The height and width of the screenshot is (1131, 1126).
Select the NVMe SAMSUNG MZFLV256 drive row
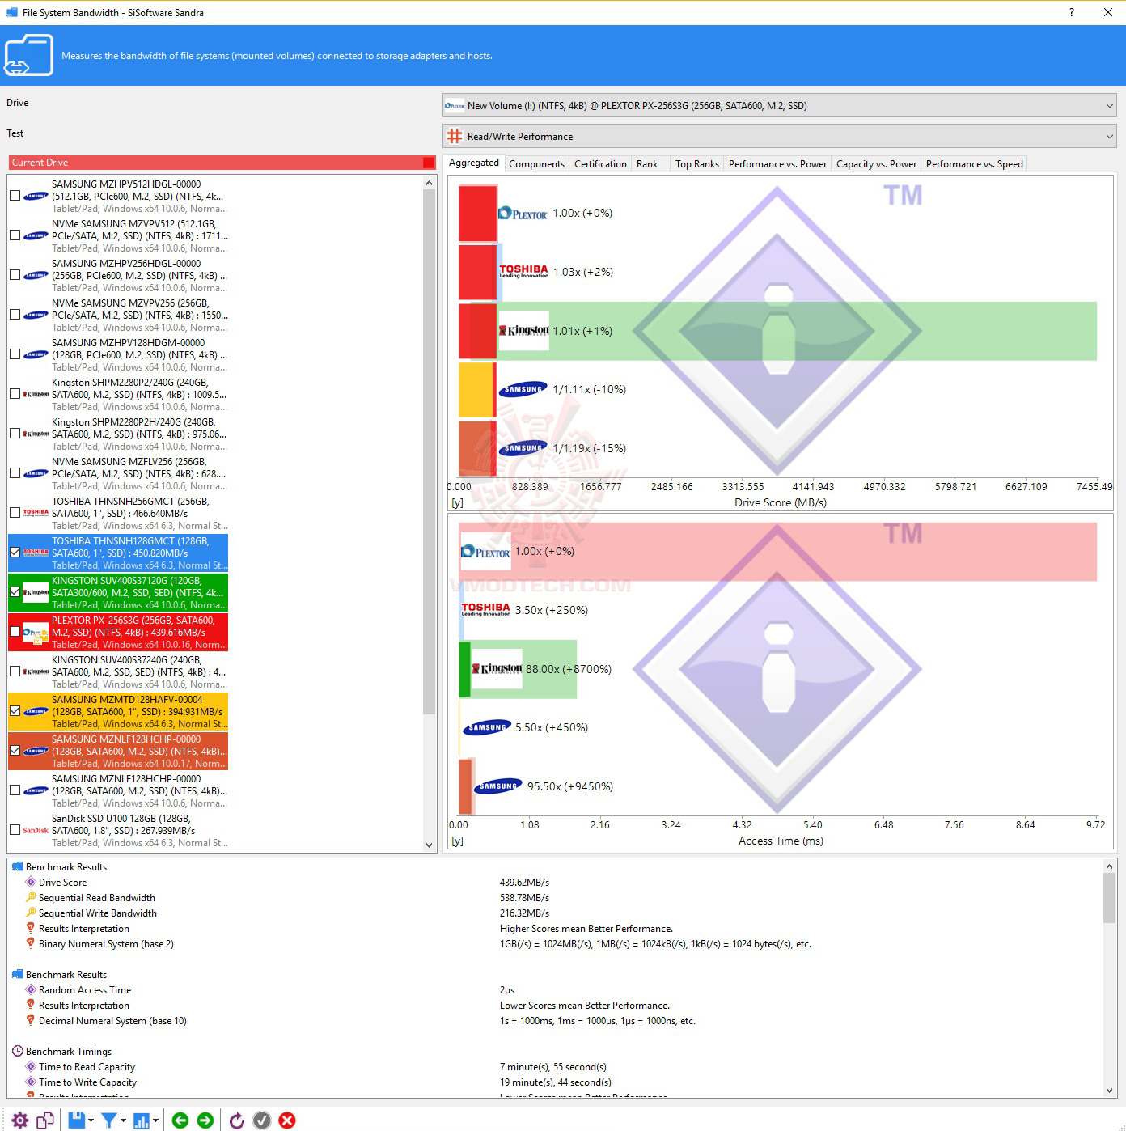pos(118,474)
